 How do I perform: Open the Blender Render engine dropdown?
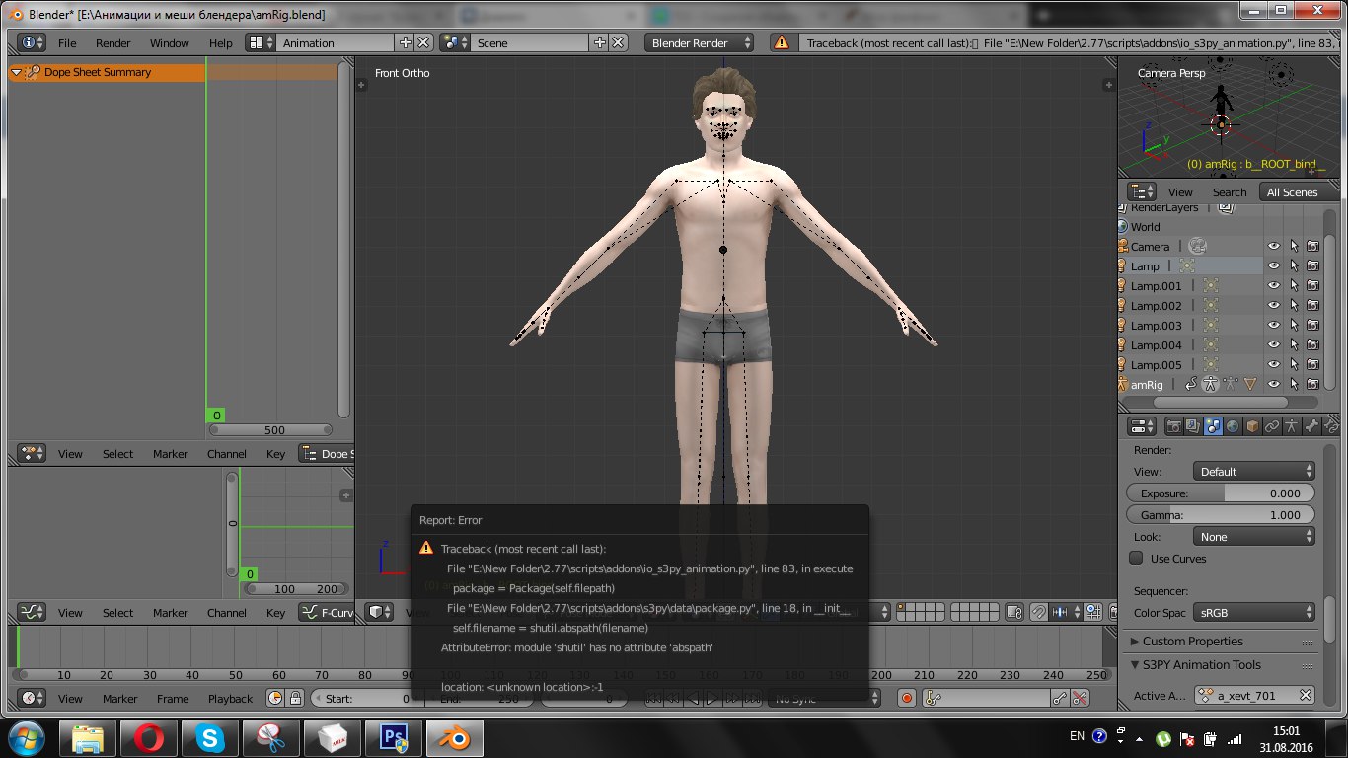pos(700,42)
